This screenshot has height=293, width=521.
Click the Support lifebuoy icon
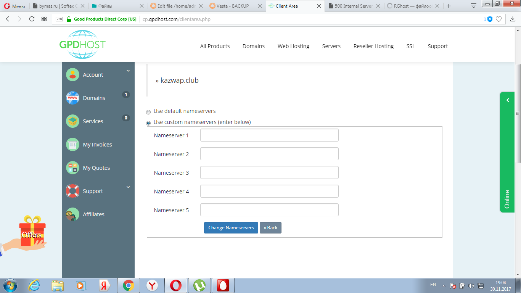click(x=72, y=191)
